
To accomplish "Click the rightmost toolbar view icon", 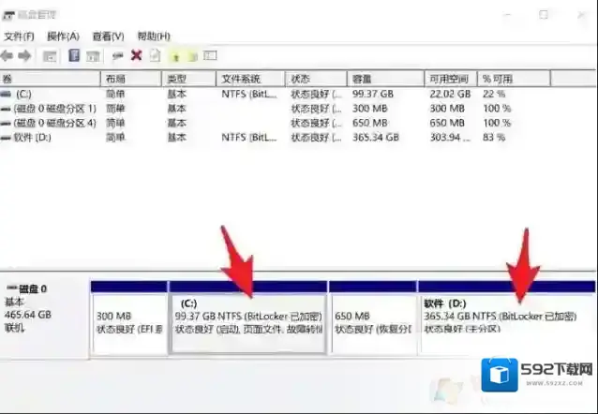I will (210, 56).
